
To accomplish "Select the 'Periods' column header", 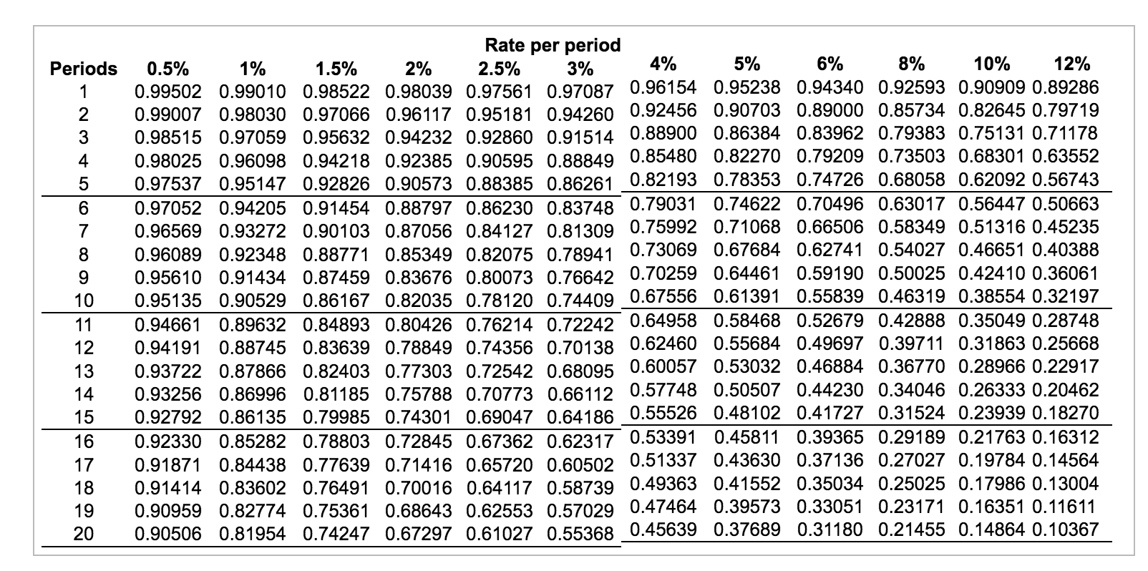I will click(84, 69).
